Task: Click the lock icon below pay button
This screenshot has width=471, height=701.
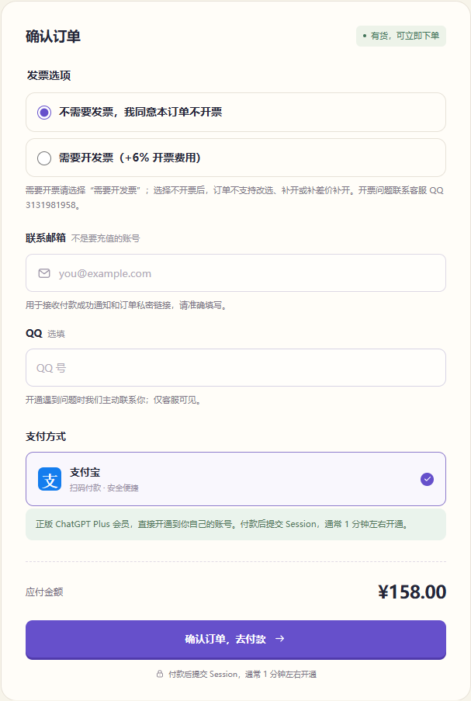Action: click(160, 674)
